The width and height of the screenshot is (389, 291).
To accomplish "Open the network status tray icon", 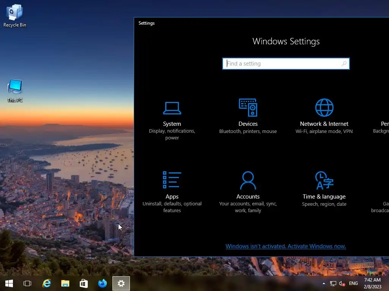I will click(333, 283).
